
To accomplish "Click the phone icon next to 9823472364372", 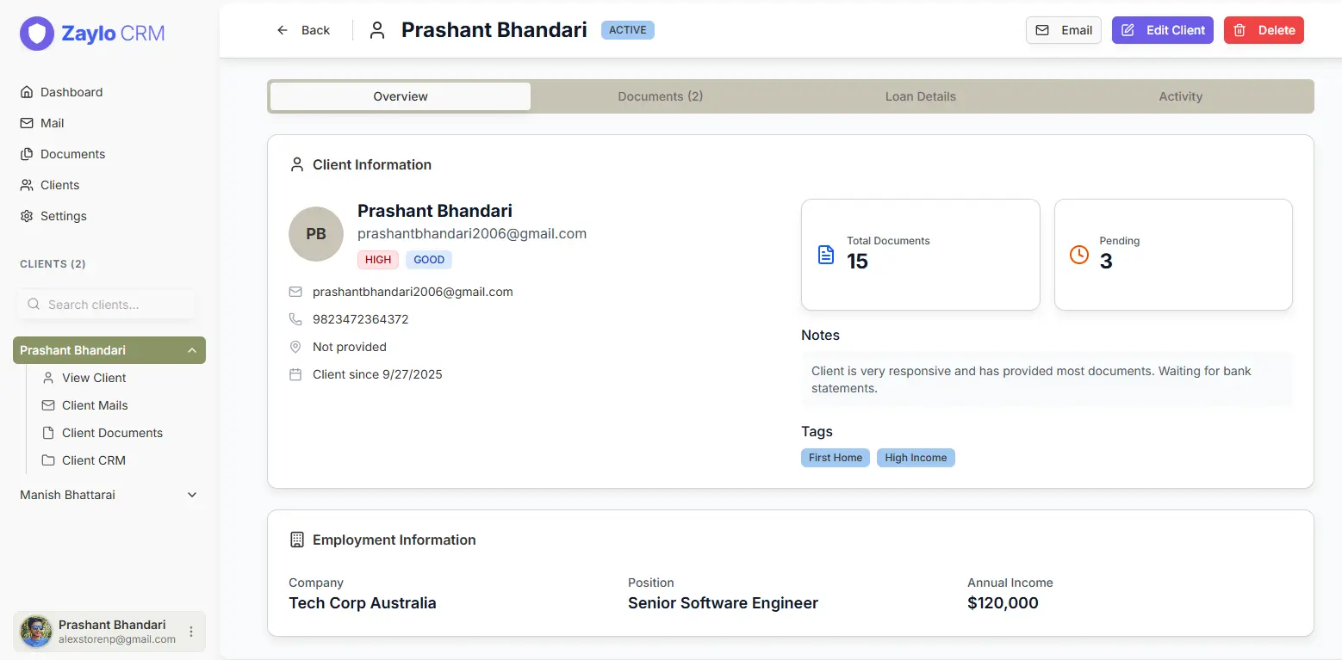I will [x=295, y=318].
